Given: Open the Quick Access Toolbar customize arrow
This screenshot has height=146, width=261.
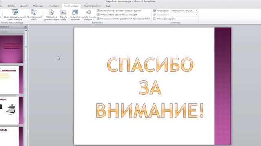Looking at the screenshot, I should (2, 2).
